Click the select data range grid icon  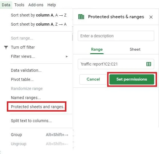(x=149, y=64)
